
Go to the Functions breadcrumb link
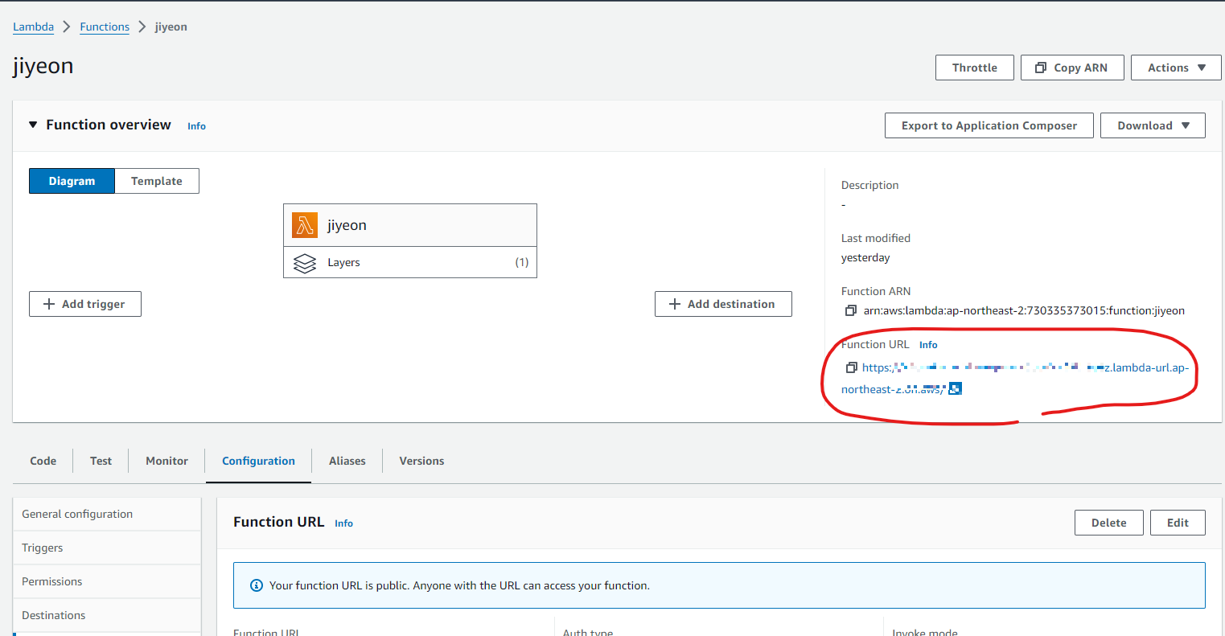tap(105, 27)
